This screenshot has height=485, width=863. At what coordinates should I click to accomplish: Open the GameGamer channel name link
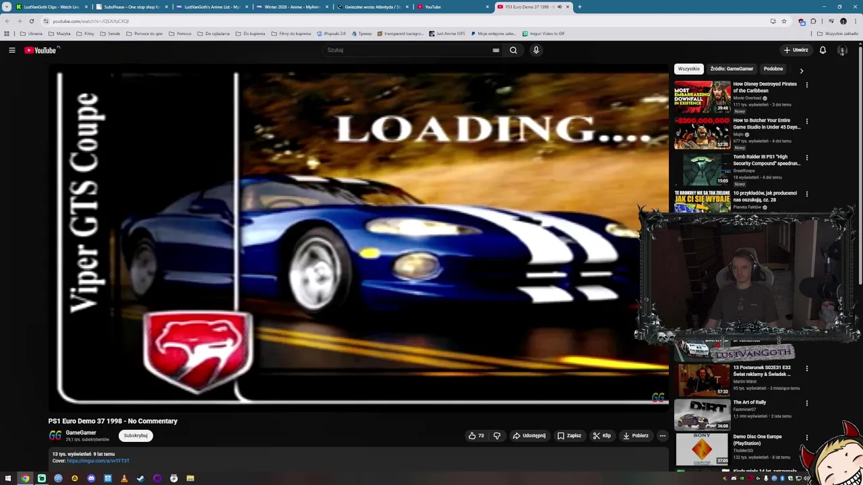pos(81,432)
